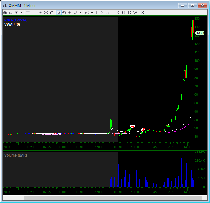Image resolution: width=210 pixels, height=203 pixels.
Task: Open the indicators/studies line icon
Action: (x=11, y=13)
